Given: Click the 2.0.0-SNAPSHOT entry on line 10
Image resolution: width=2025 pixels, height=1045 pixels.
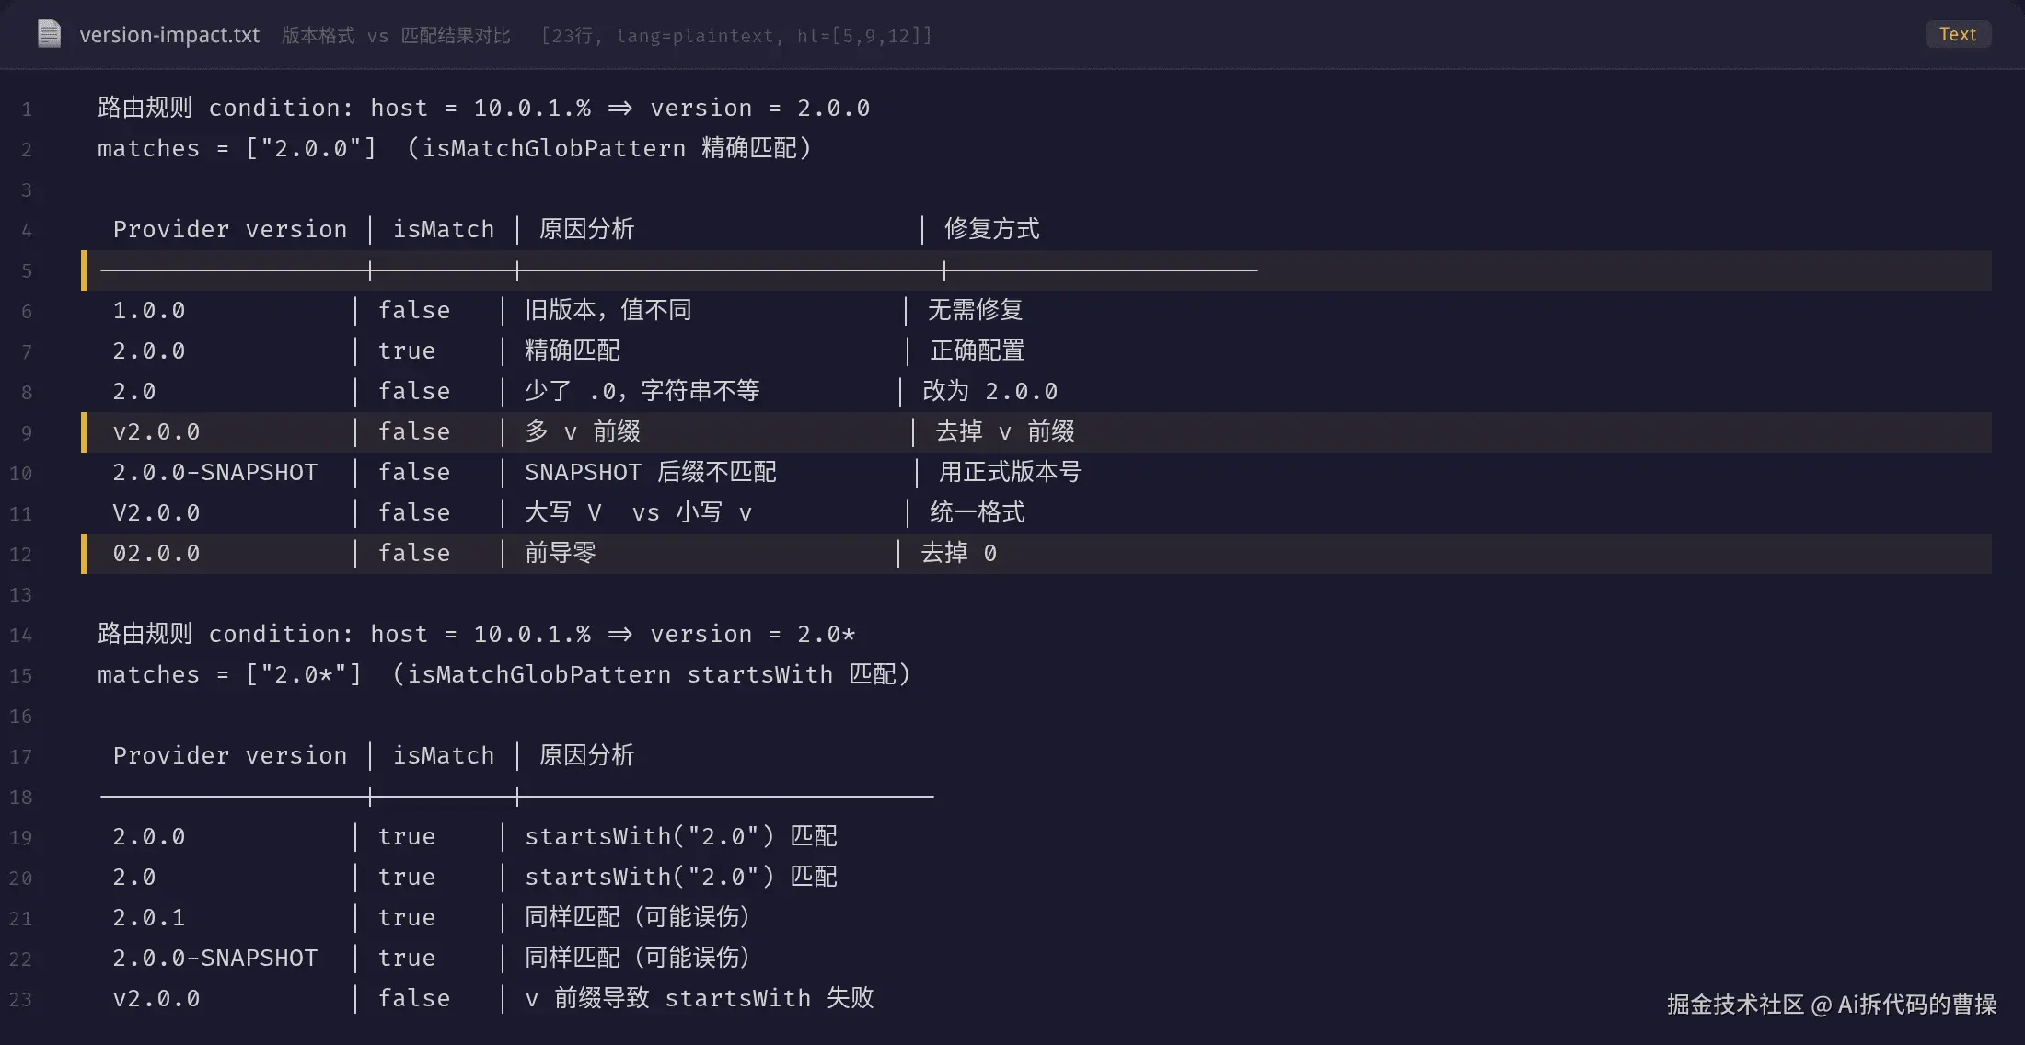Looking at the screenshot, I should coord(215,472).
